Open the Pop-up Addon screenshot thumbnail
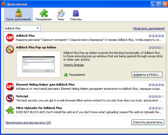168x135 pixels. [38, 64]
